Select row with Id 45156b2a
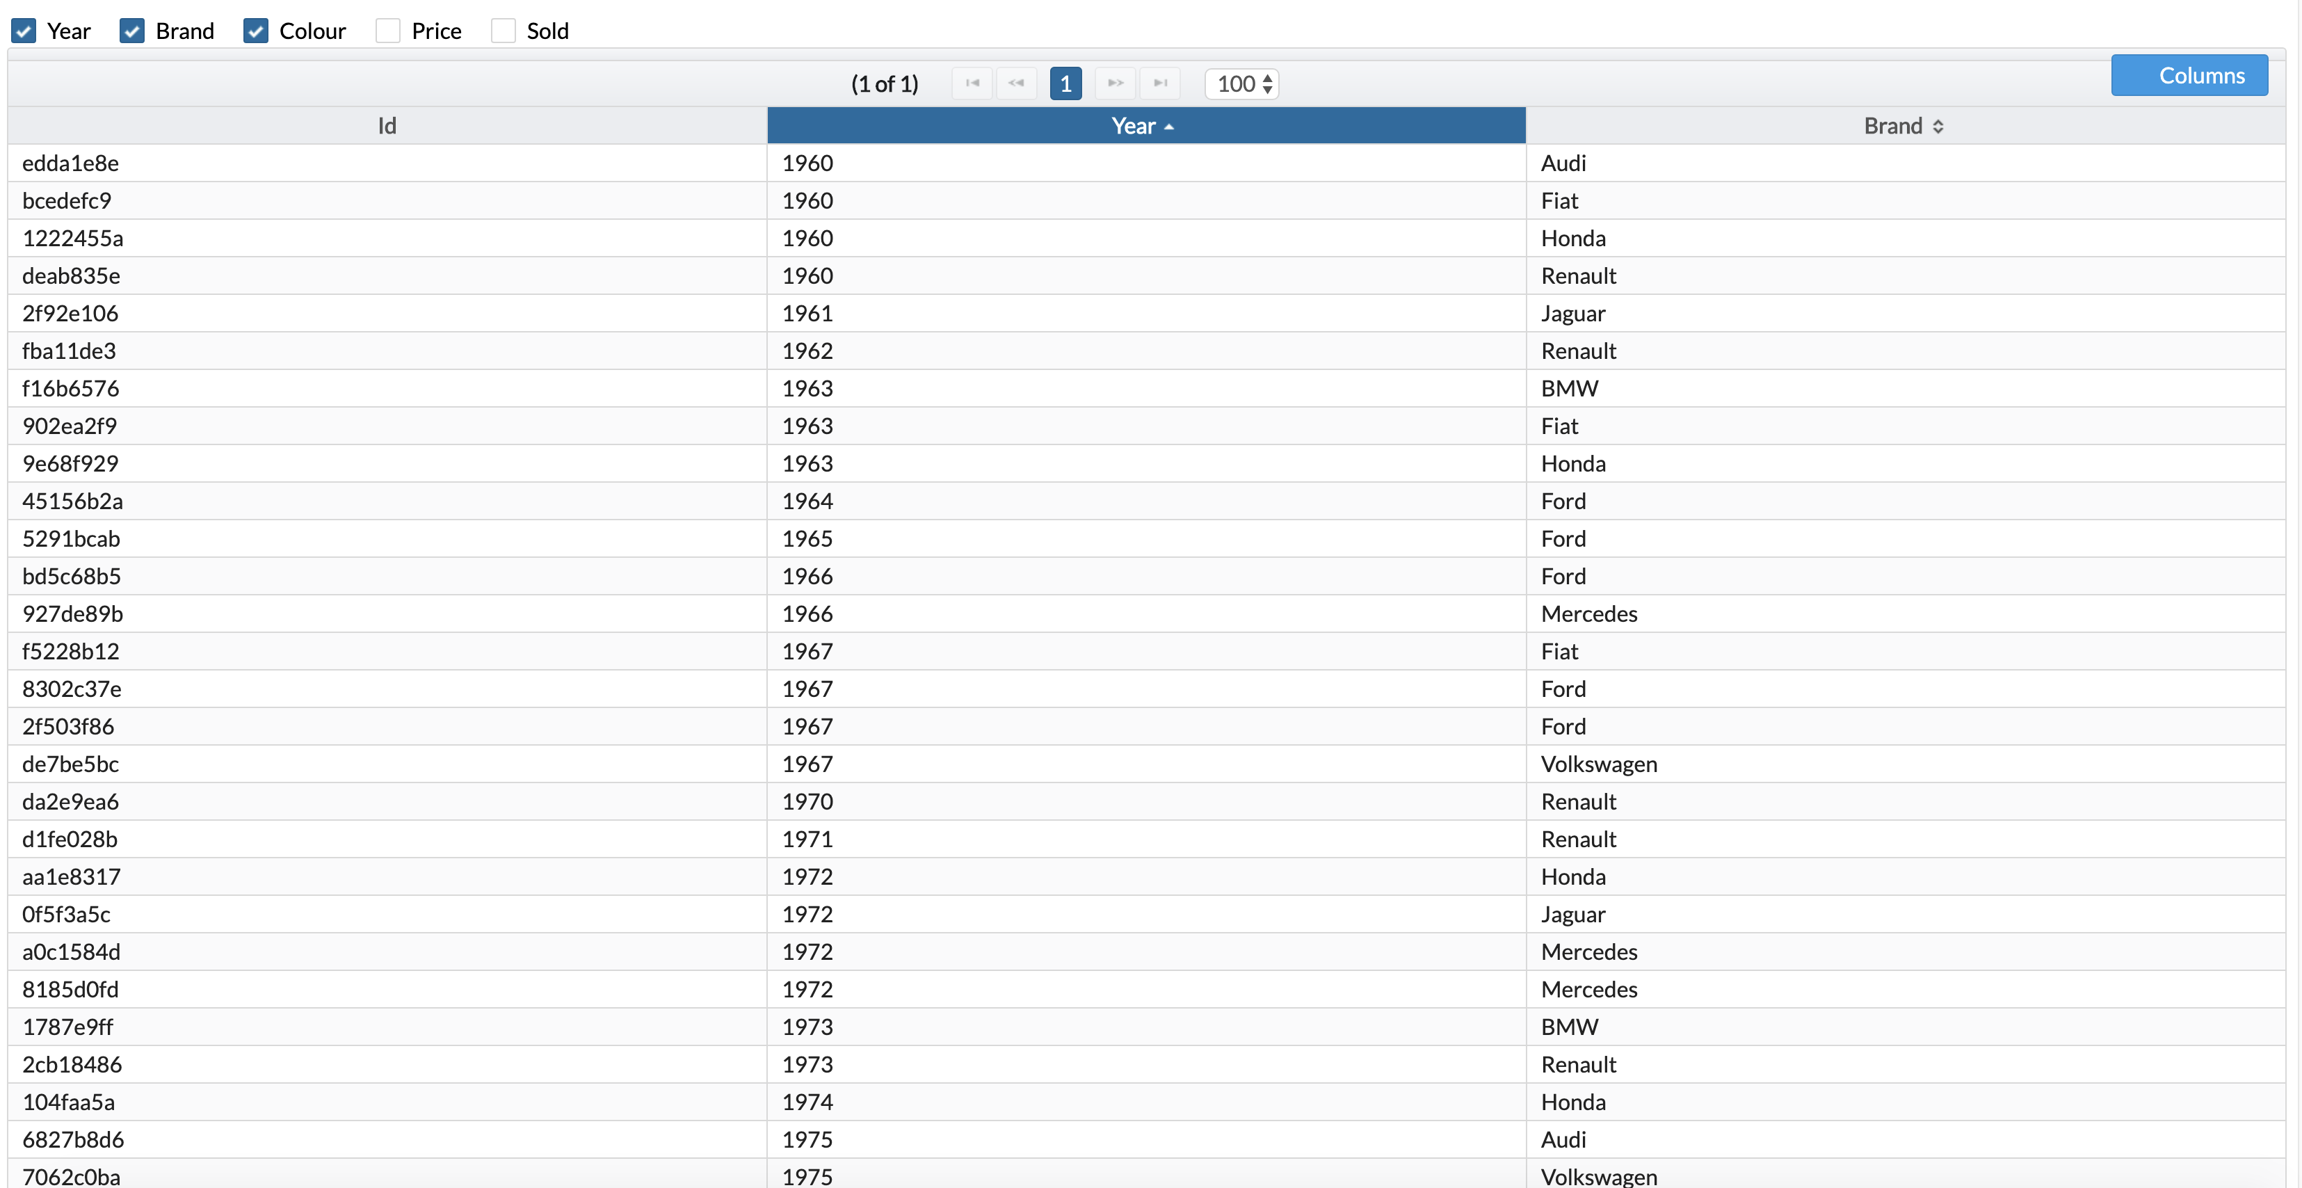This screenshot has width=2302, height=1188. [x=1147, y=501]
